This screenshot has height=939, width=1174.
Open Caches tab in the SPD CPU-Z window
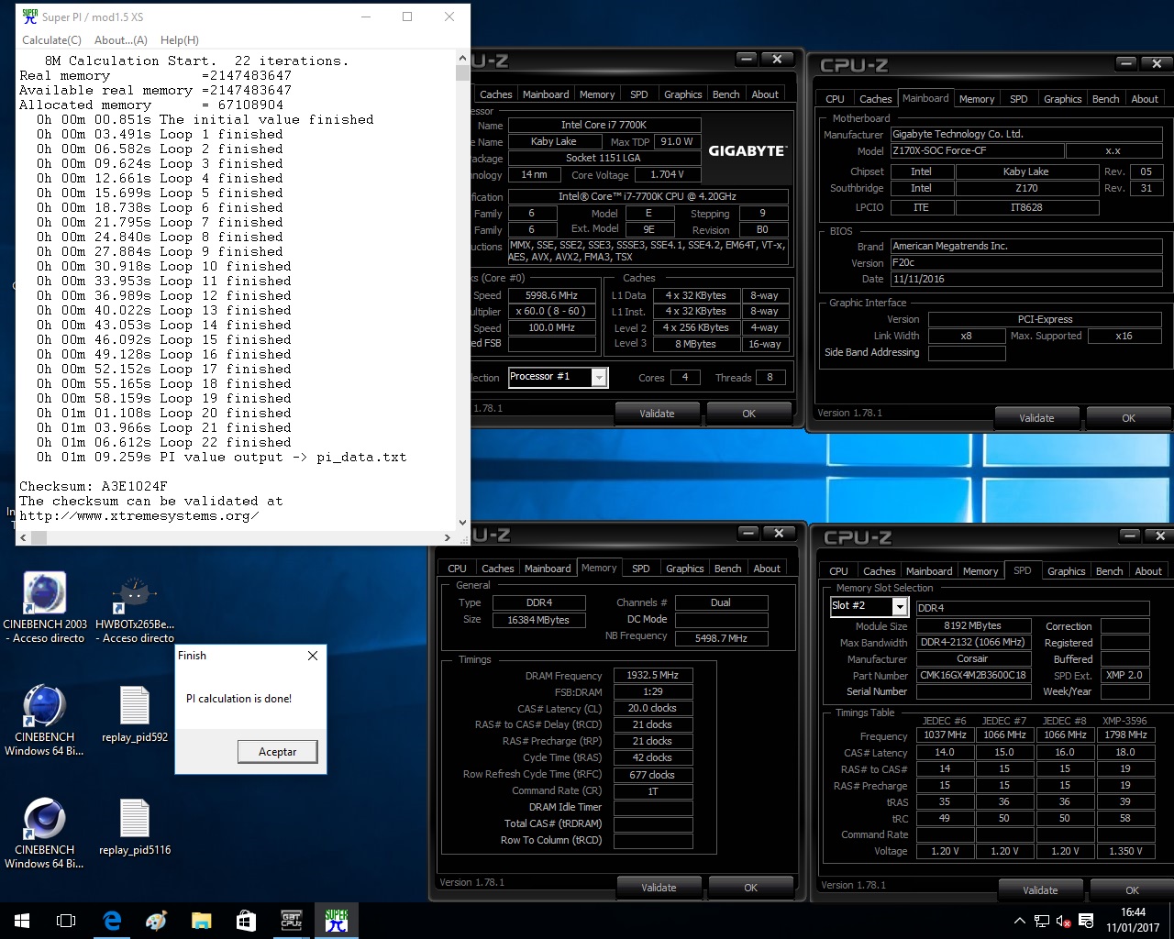click(879, 571)
